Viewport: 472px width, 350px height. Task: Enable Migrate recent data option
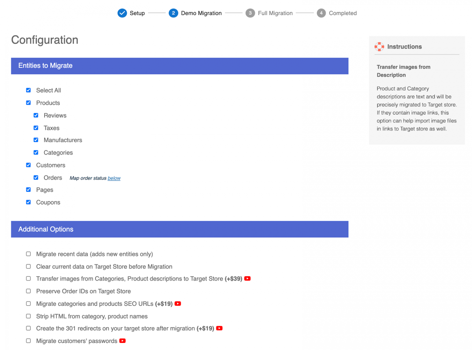click(28, 254)
